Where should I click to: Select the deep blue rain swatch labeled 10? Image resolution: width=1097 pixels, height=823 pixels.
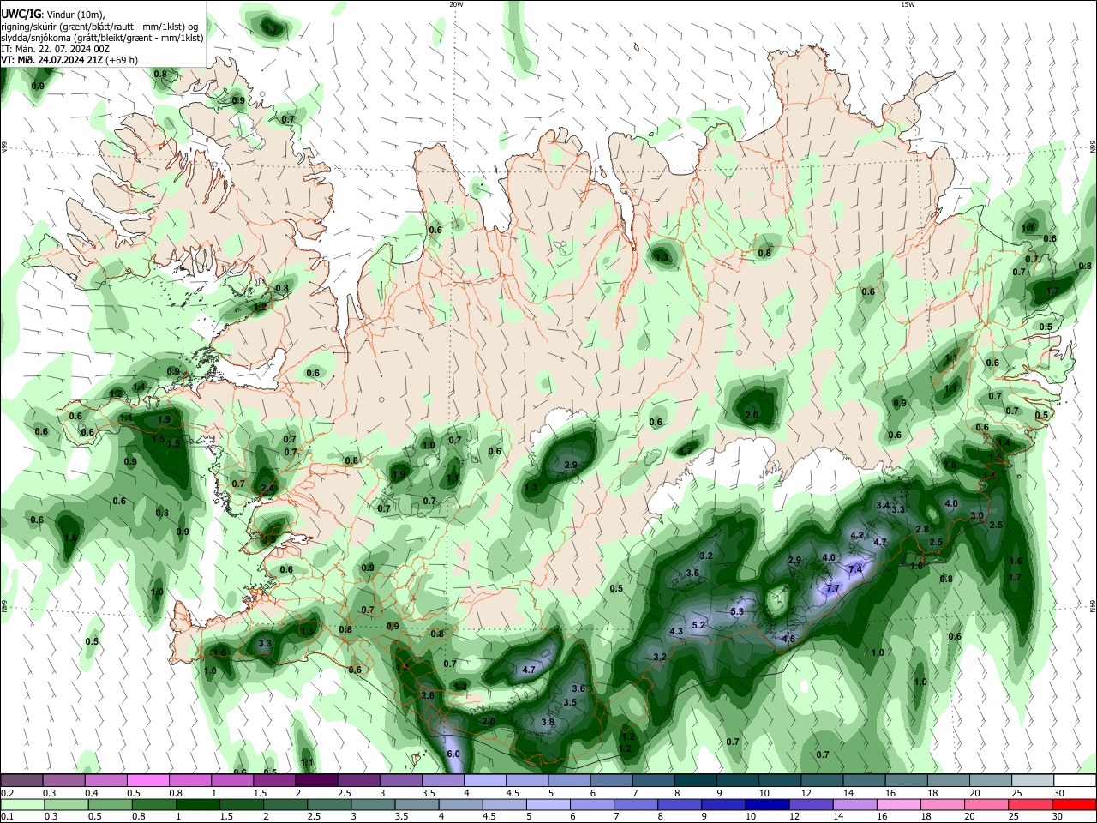pyautogui.click(x=767, y=804)
